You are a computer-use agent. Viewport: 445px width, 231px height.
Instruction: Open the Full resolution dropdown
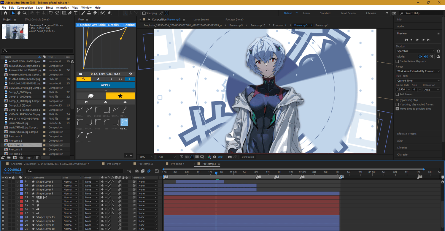(x=167, y=157)
